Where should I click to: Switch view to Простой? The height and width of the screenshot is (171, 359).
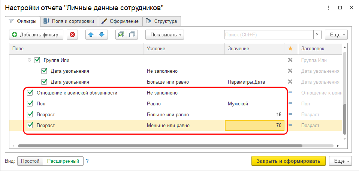30,161
